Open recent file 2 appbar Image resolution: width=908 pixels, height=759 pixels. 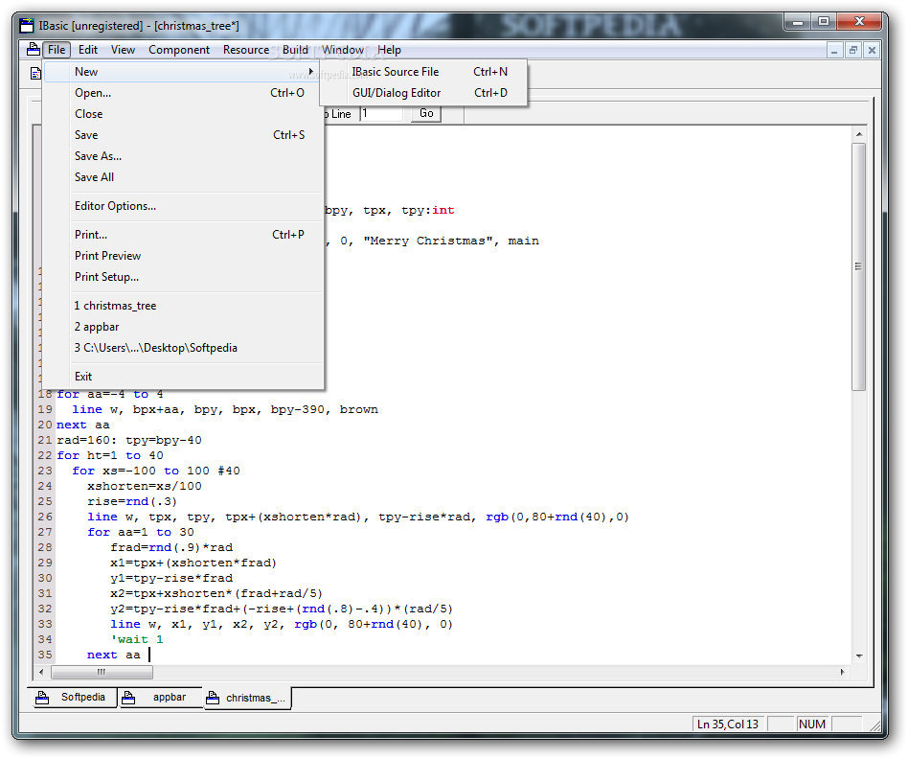182,327
